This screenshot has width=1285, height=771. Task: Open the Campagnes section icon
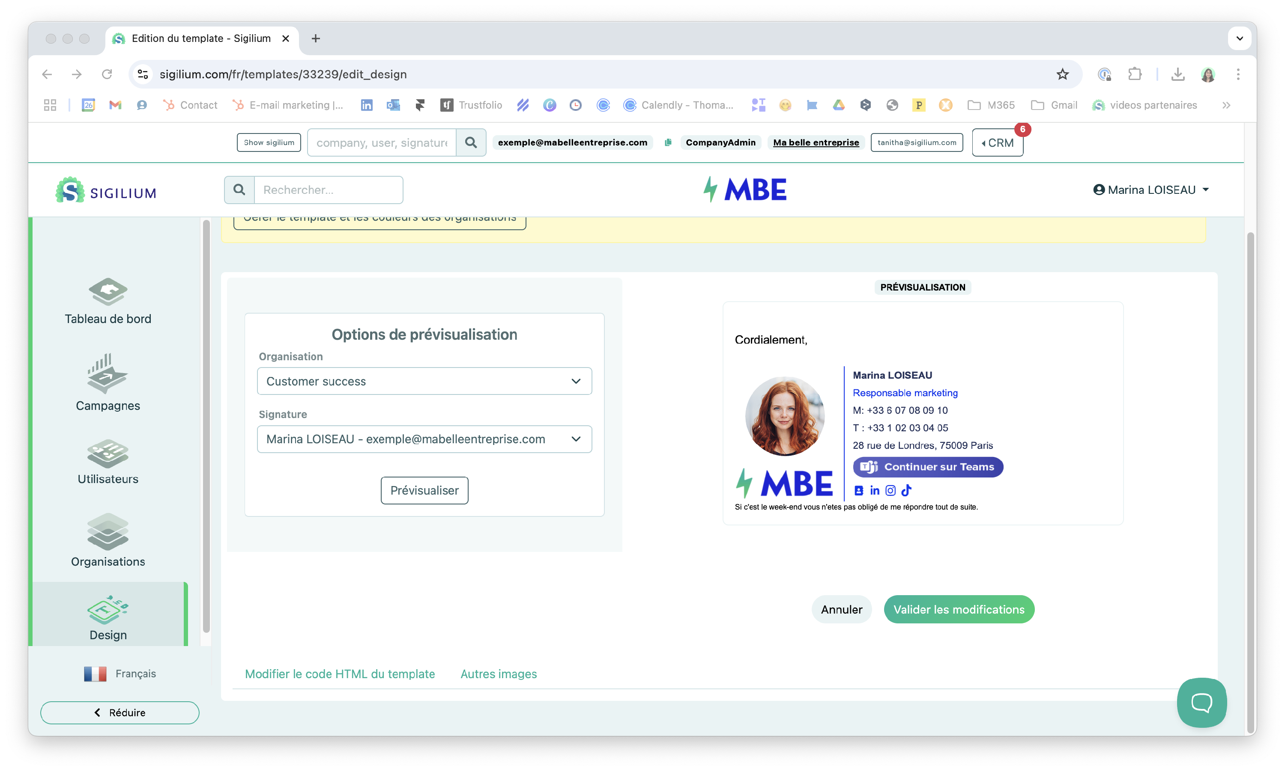click(x=108, y=374)
